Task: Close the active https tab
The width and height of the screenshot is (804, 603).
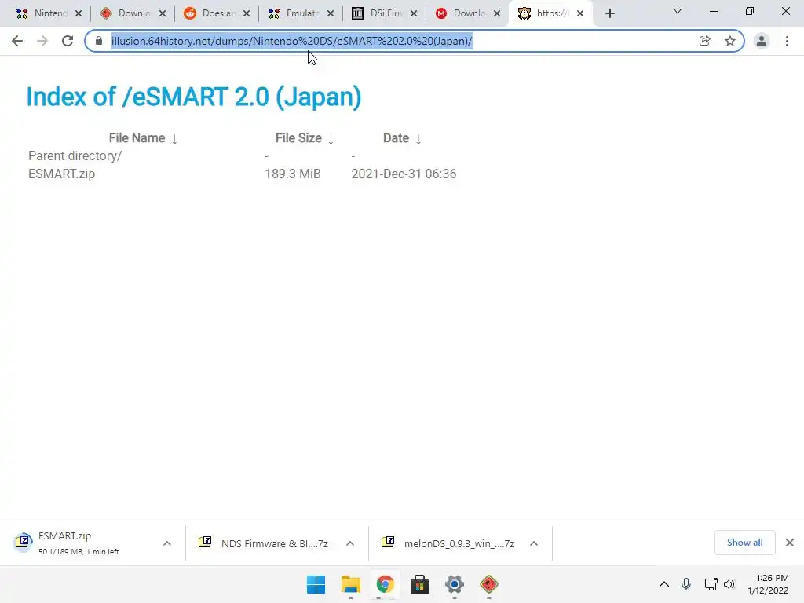Action: coord(580,13)
